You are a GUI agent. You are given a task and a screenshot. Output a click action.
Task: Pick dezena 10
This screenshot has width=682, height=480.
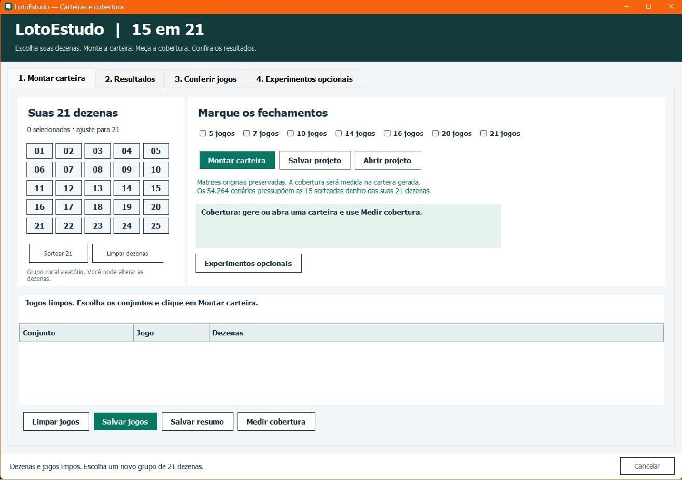click(156, 170)
